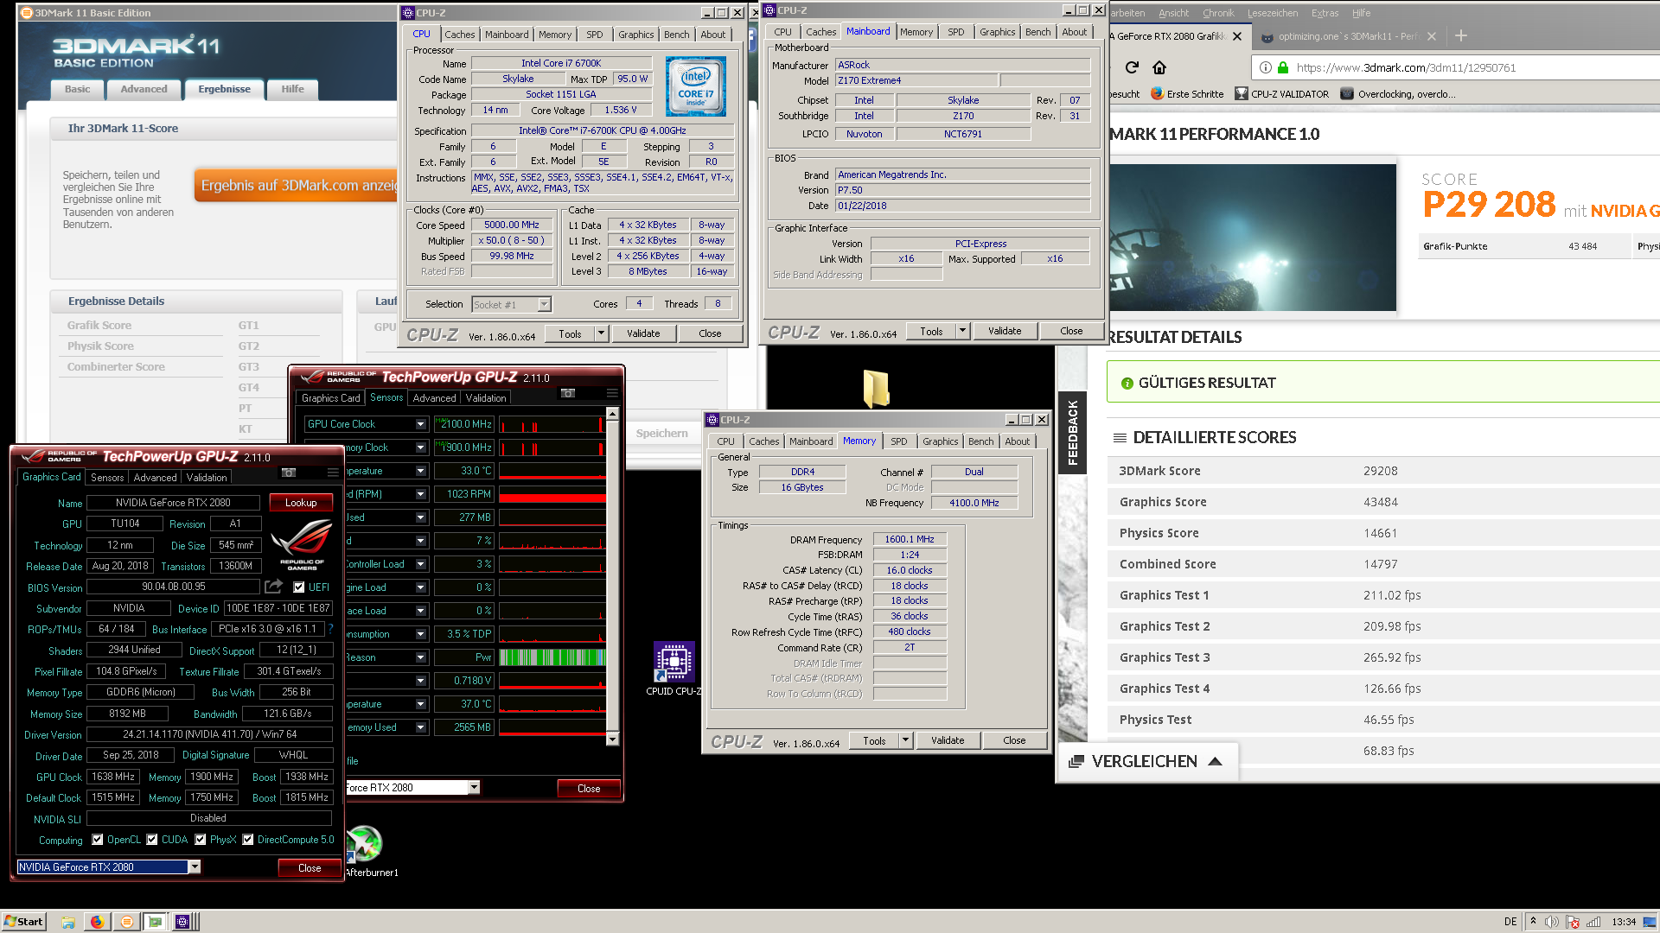Toggle the PhysX checkbox
1660x933 pixels.
[201, 840]
